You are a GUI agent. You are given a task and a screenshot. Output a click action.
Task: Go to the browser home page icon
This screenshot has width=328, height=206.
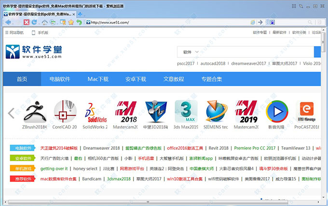tap(44, 22)
